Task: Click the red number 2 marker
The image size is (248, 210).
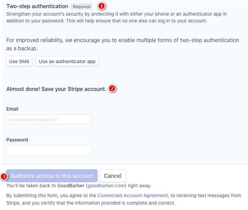Action: (112, 89)
